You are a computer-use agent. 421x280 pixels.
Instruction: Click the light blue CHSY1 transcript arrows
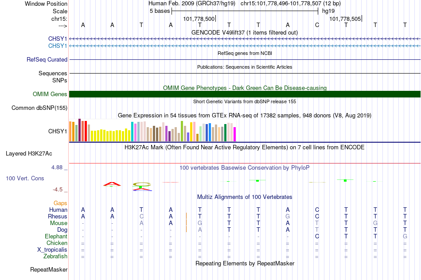245,46
